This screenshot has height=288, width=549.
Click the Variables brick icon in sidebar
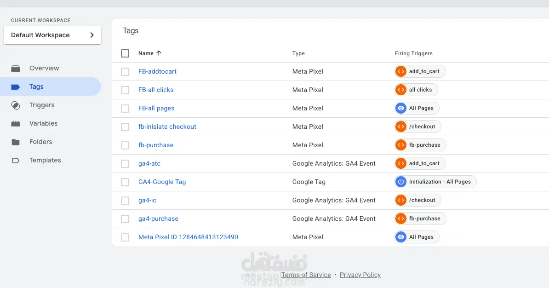pos(16,123)
